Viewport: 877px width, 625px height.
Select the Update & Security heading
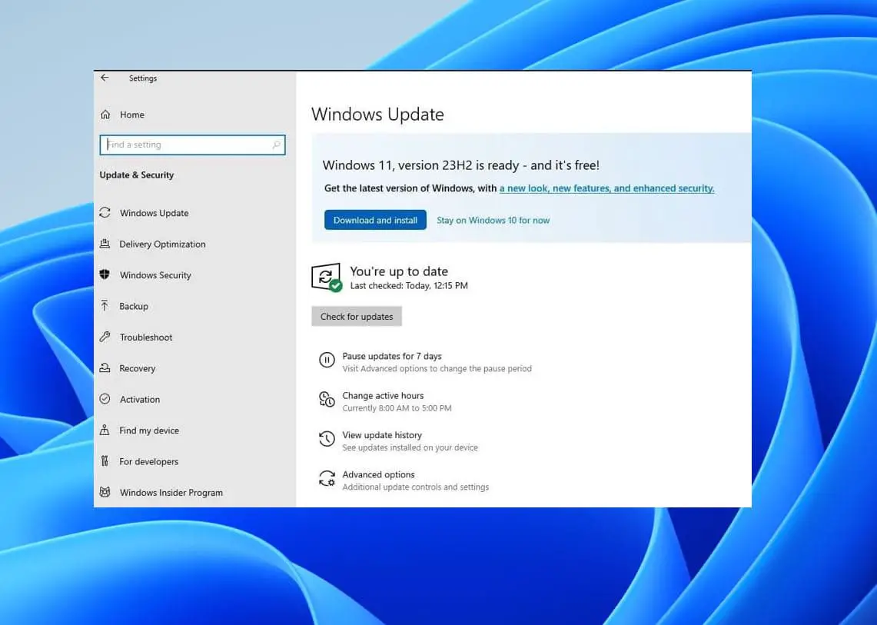137,175
